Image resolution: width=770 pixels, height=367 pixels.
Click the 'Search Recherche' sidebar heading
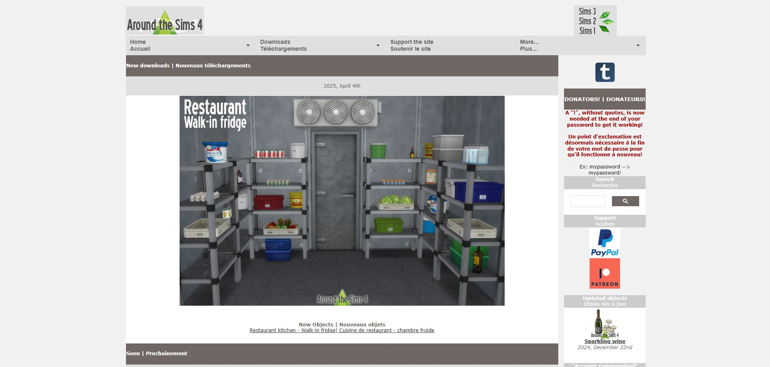pos(605,182)
